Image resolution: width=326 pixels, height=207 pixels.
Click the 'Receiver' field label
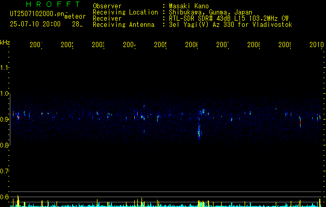pos(107,19)
